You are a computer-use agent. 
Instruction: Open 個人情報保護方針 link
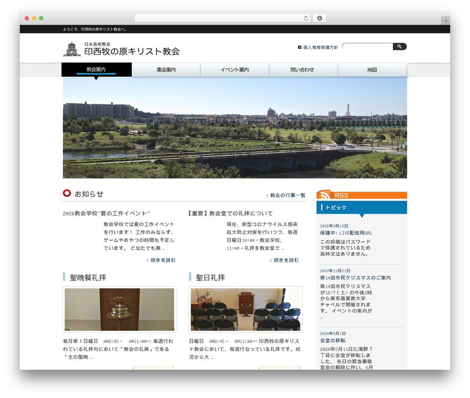321,47
